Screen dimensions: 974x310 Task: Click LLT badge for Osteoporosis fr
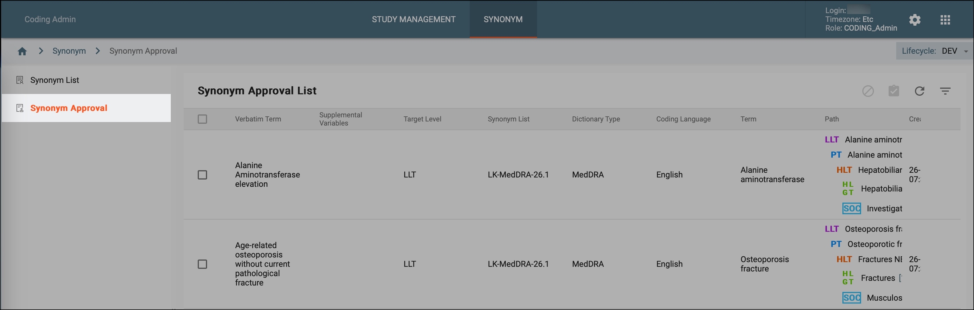point(832,229)
